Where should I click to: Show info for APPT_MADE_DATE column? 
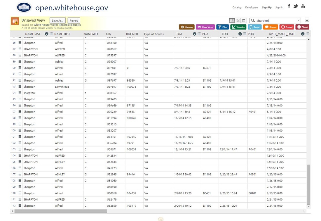coord(303,34)
